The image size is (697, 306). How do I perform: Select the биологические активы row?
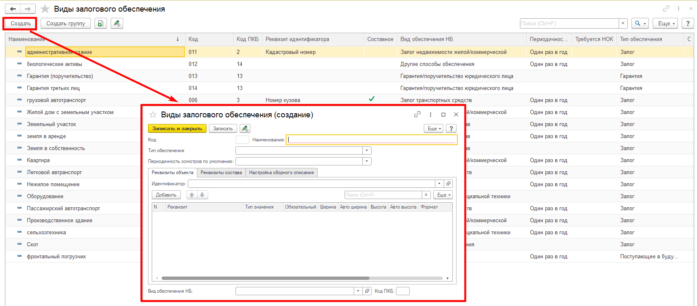pos(350,64)
